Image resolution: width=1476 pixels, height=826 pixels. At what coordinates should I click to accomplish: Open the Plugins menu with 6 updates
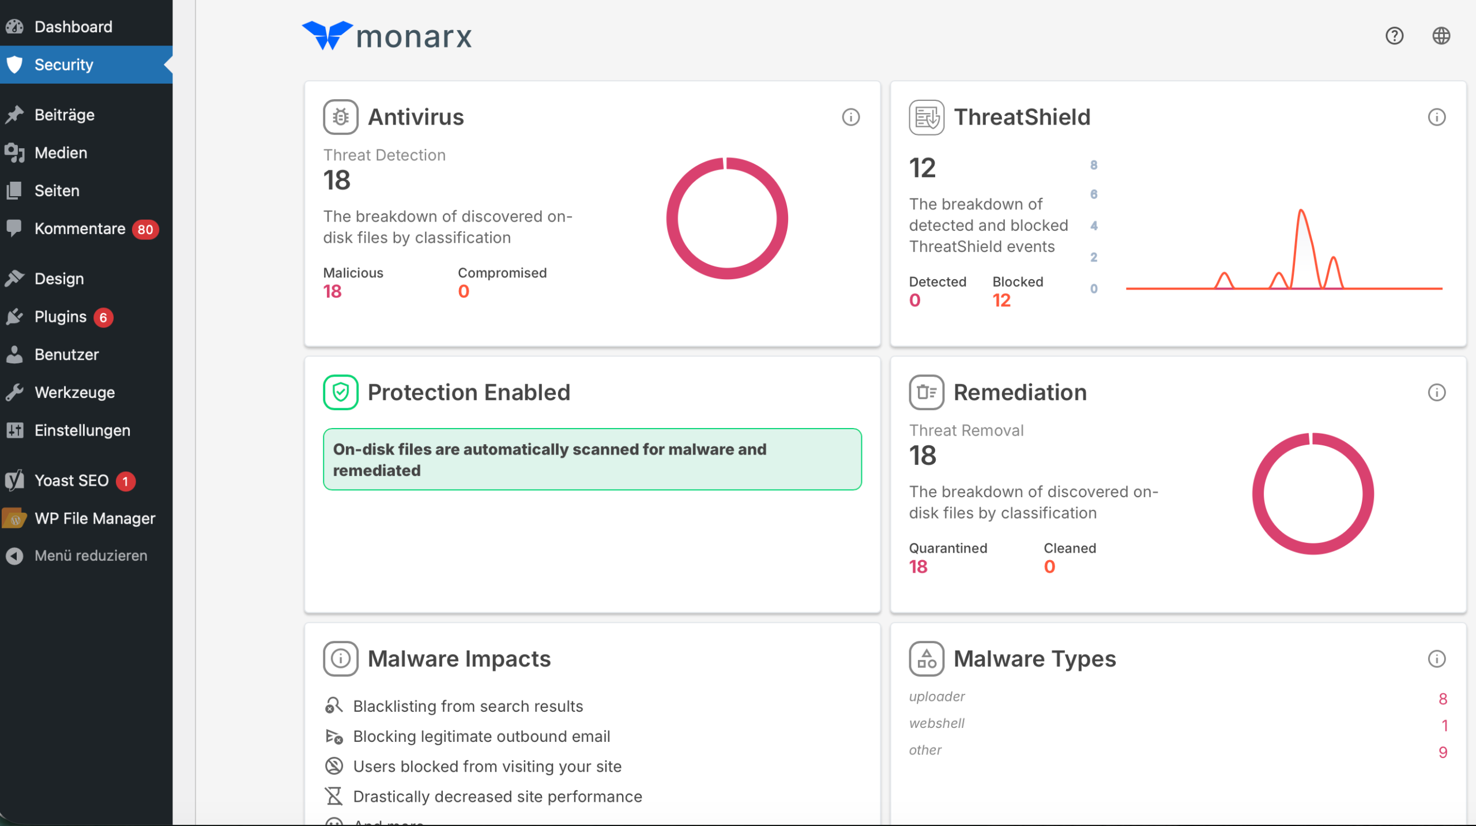click(x=61, y=317)
